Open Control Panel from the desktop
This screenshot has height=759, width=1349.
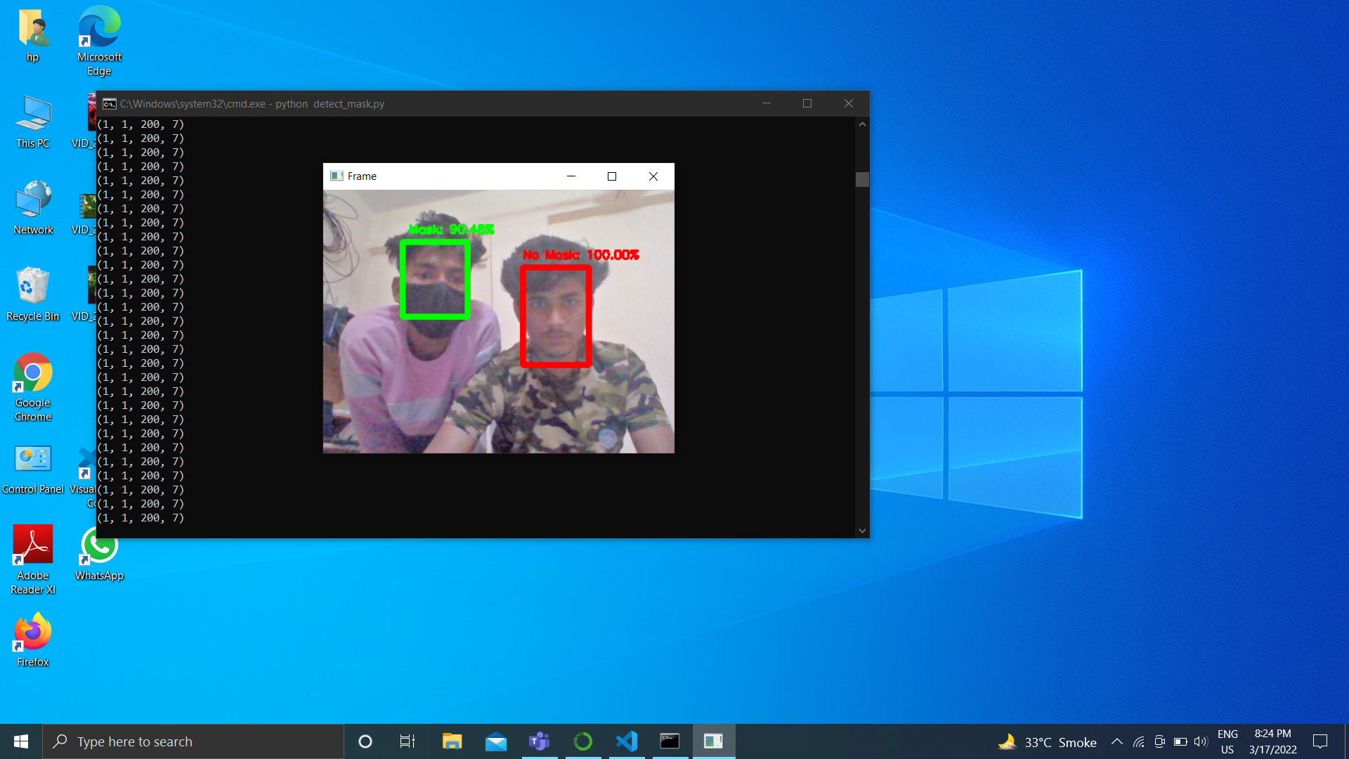(x=32, y=460)
